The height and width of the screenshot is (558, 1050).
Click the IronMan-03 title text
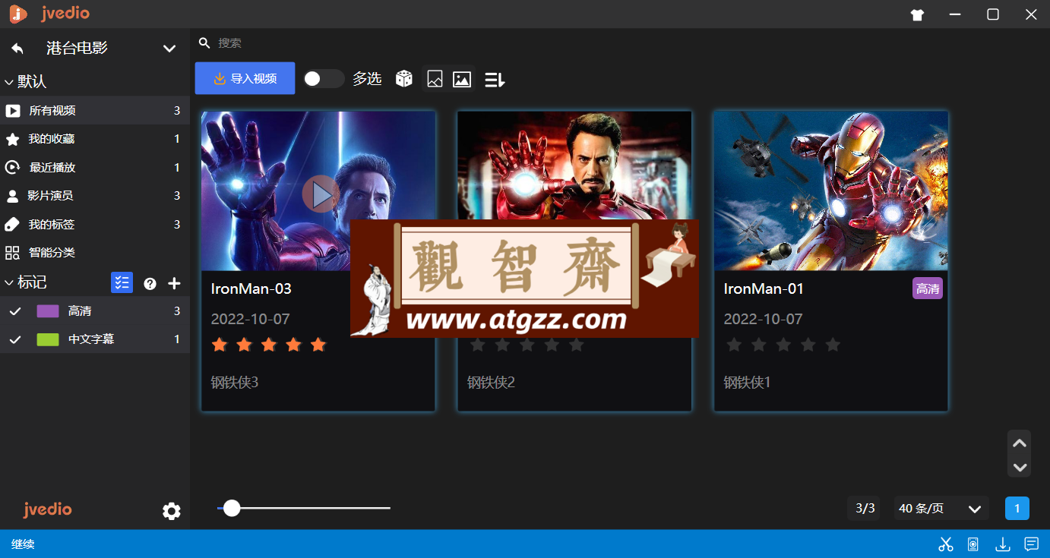point(251,288)
